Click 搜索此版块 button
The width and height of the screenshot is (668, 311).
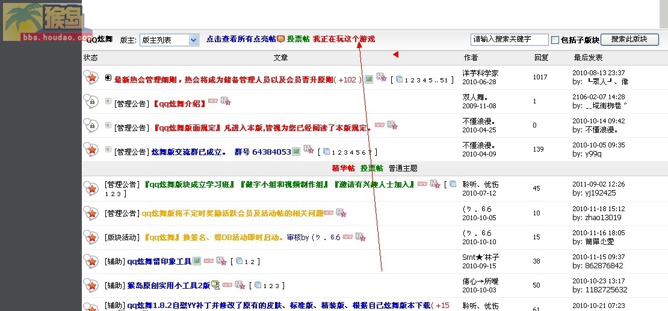[629, 39]
